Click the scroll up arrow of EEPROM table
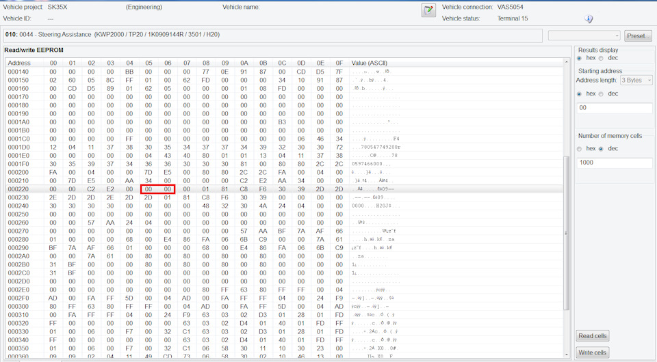This screenshot has height=362, width=657. (567, 62)
